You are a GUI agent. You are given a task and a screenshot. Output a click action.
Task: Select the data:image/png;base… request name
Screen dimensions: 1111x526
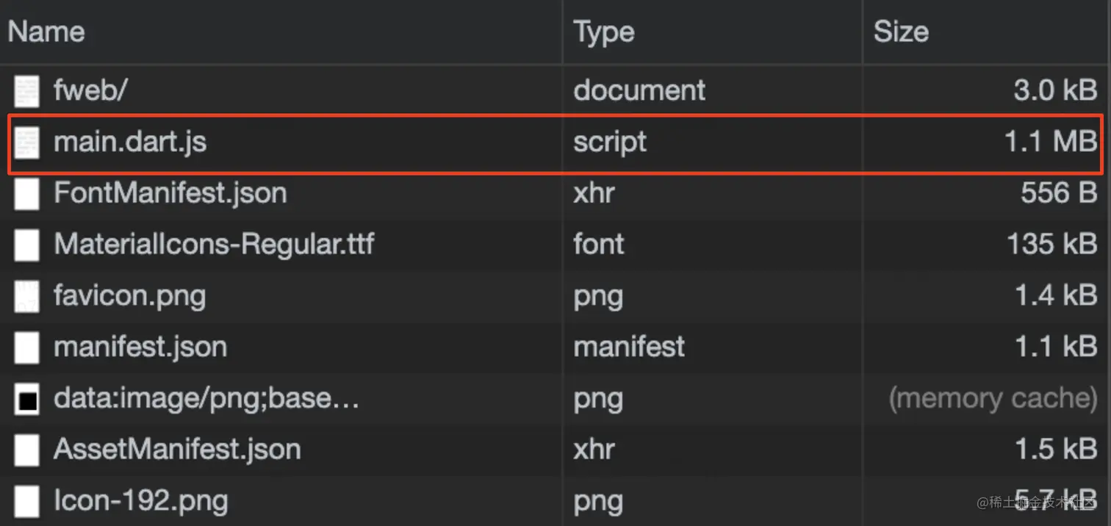coord(206,398)
